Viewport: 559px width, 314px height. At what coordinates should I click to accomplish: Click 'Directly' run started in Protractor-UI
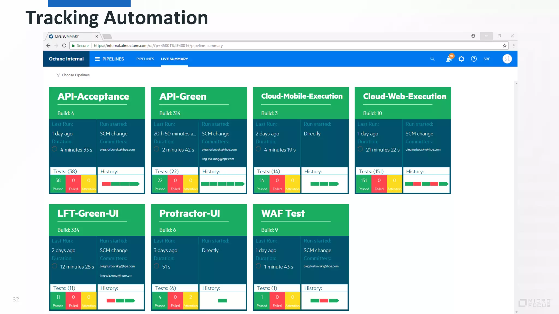pyautogui.click(x=210, y=250)
